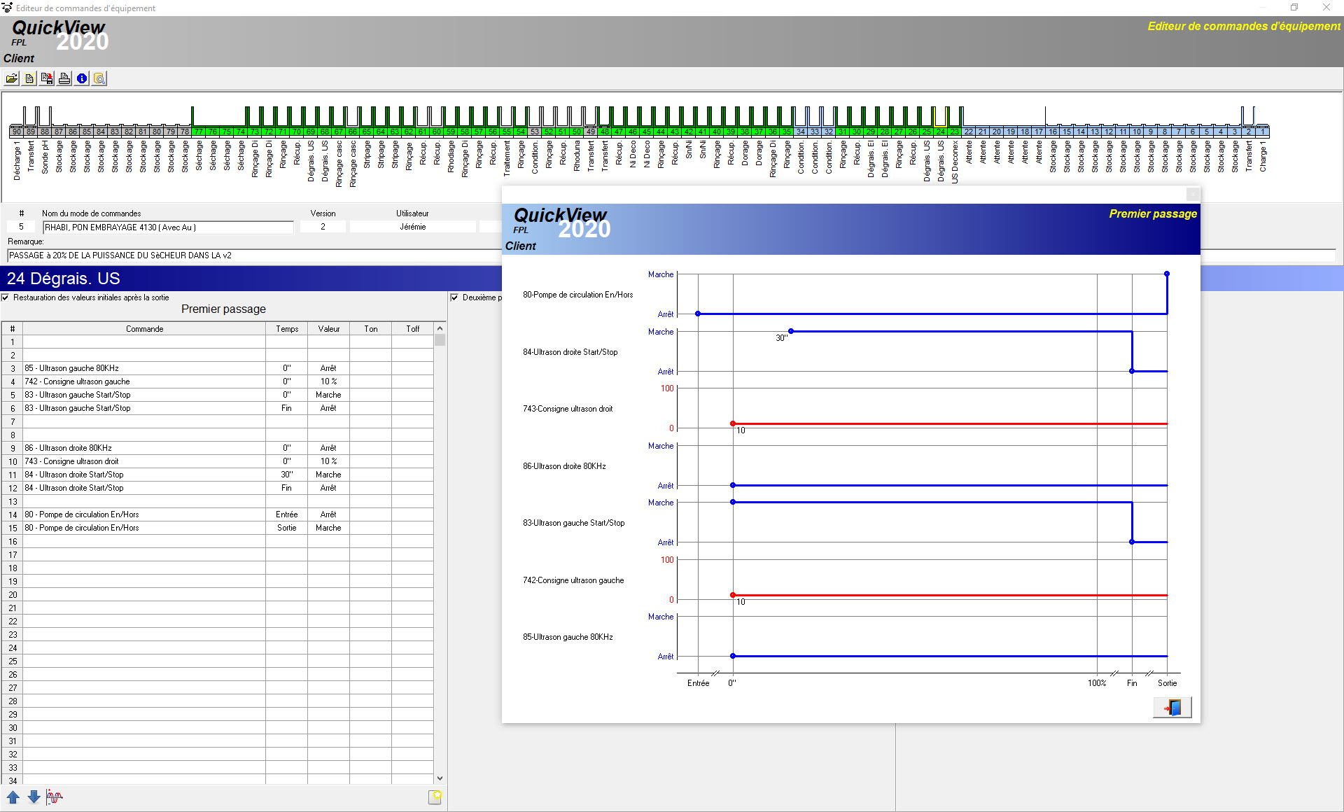Select station 77 Séchage
The width and height of the screenshot is (1344, 812).
[x=199, y=132]
